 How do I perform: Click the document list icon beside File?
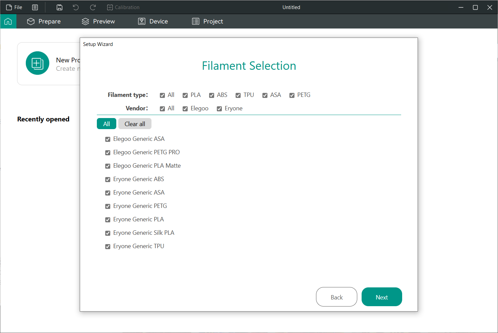click(x=35, y=7)
